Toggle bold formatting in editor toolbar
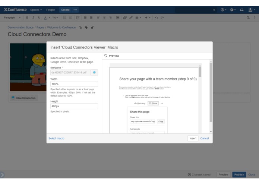This screenshot has width=259, height=184. click(27, 18)
